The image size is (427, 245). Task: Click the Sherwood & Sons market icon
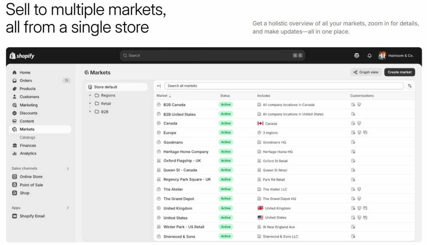[159, 236]
